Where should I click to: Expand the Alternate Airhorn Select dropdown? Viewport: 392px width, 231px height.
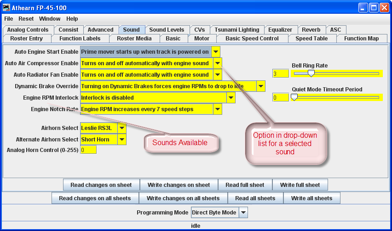click(122, 140)
